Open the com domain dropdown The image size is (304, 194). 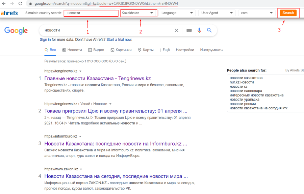click(x=257, y=13)
